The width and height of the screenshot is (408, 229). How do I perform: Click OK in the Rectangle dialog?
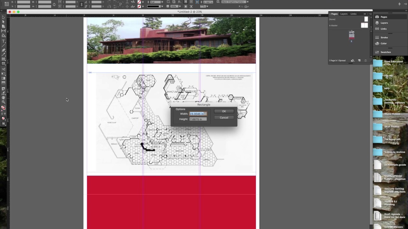point(224,111)
